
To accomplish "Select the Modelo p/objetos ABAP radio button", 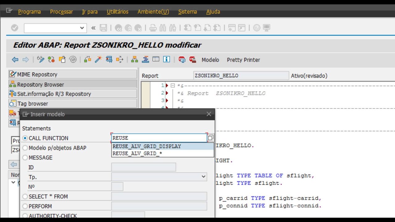I will (25, 148).
